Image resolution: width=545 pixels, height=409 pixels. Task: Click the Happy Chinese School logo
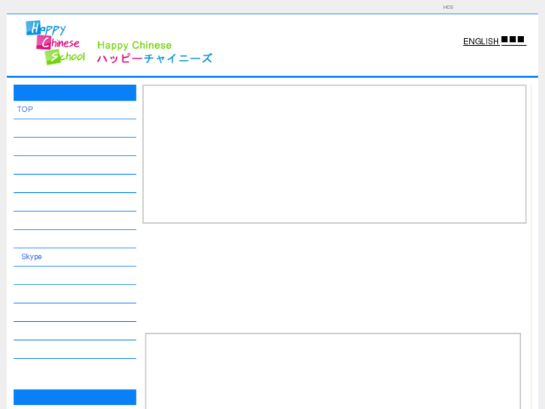click(x=55, y=43)
